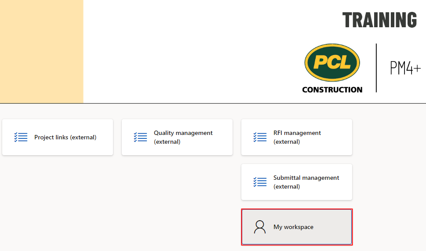
Task: Open the Project links (external) tile
Action: coord(58,137)
